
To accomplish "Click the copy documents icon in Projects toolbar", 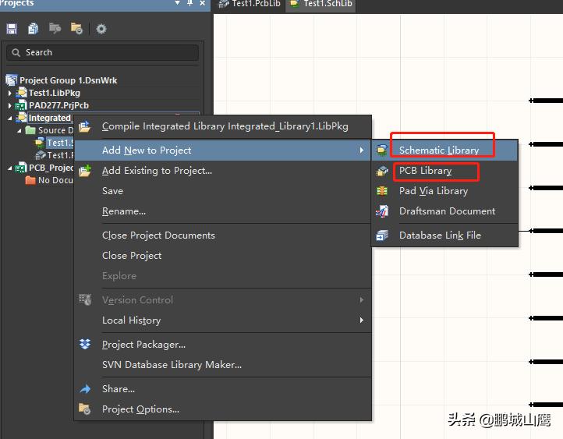I will coord(33,29).
